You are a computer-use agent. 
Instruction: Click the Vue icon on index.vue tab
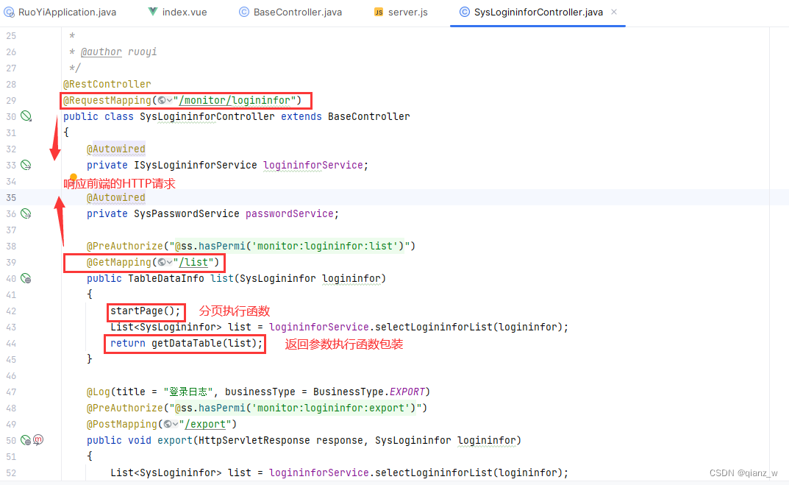pyautogui.click(x=152, y=12)
